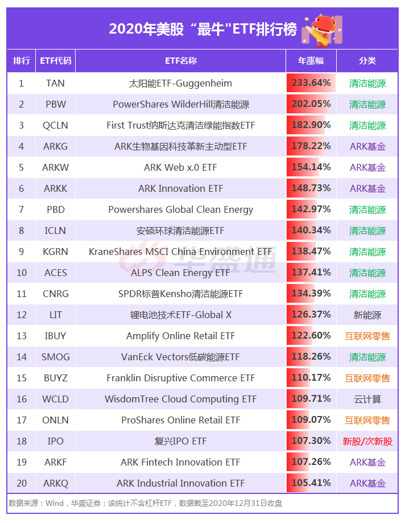Image resolution: width=405 pixels, height=523 pixels.
Task: Select '太阳能ETF-Guggenheim' name cell
Action: (x=180, y=83)
